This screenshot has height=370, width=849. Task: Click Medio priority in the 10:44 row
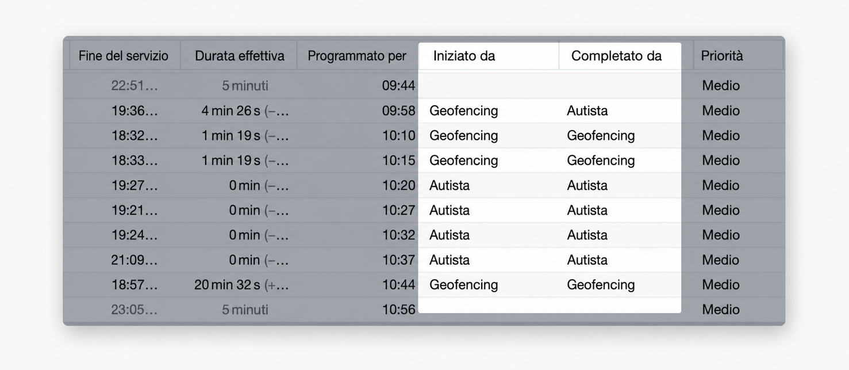[721, 284]
